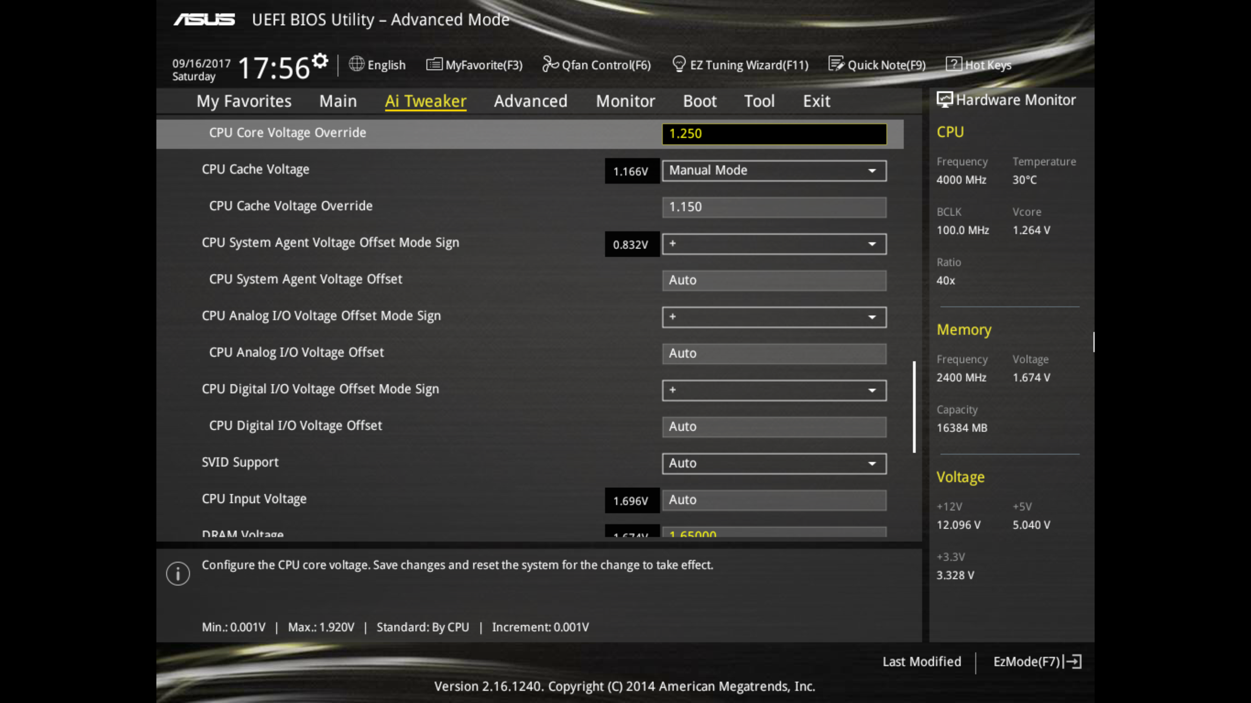Screen dimensions: 1251x703
Task: Click the Qfan Control fan icon
Action: click(550, 64)
